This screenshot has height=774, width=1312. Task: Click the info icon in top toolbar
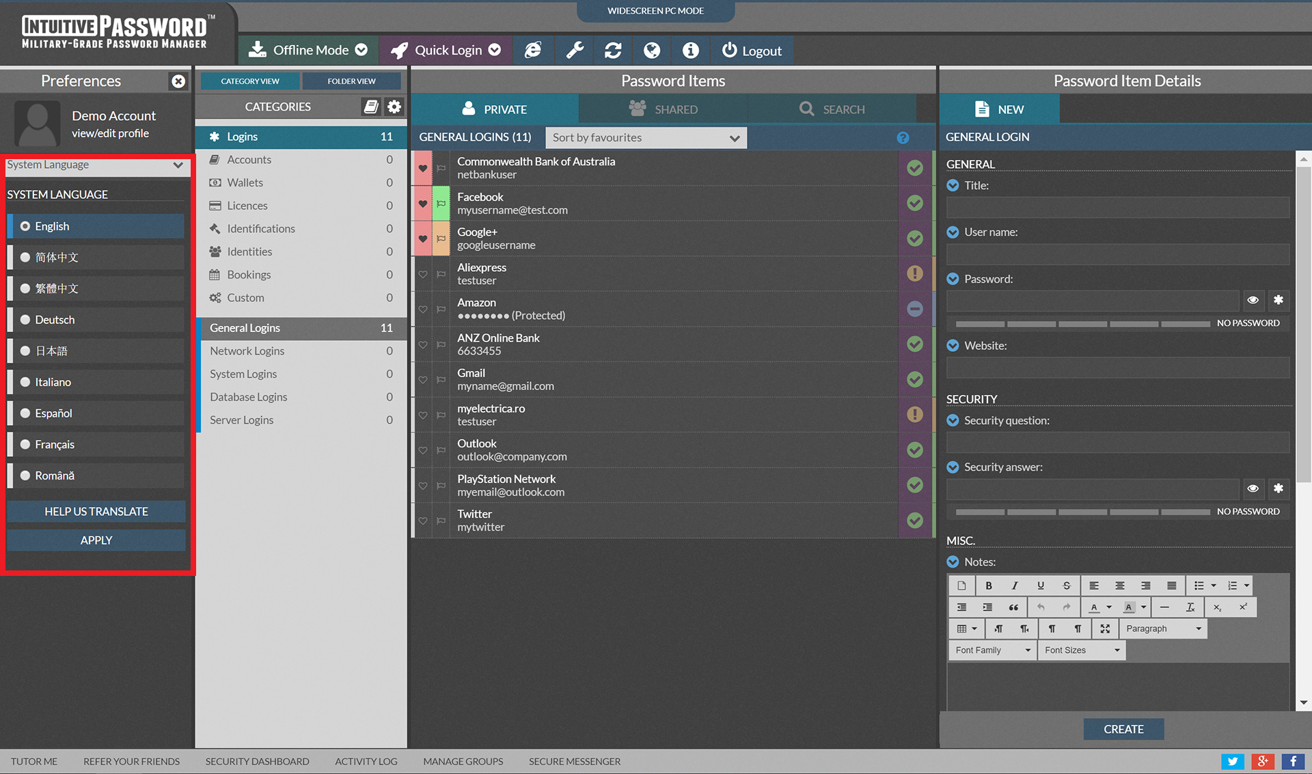691,50
